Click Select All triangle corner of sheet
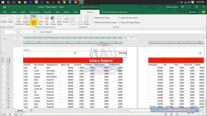 pyautogui.click(x=4, y=39)
